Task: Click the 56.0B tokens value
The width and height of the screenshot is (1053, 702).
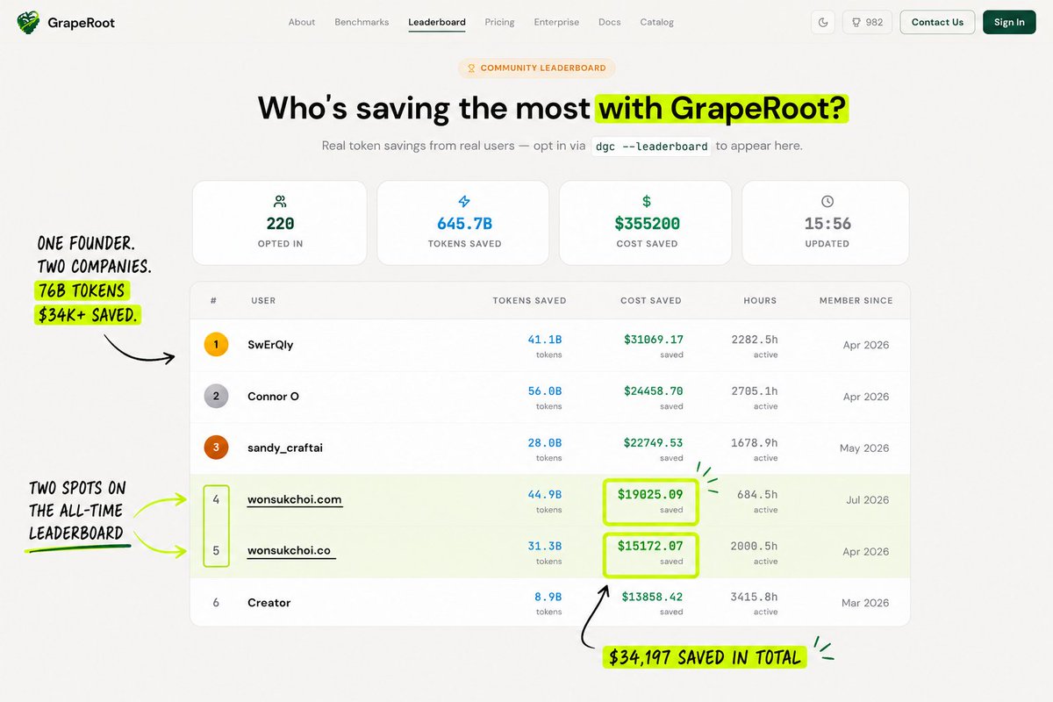Action: coord(545,390)
